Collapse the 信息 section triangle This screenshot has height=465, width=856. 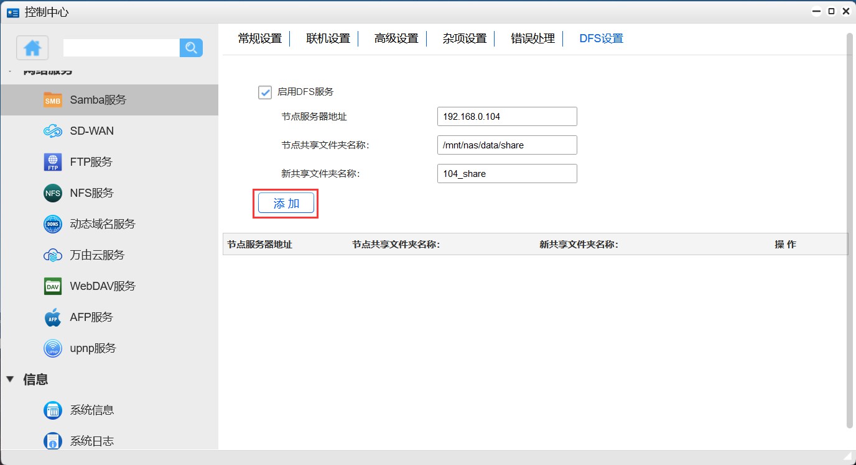pos(10,379)
